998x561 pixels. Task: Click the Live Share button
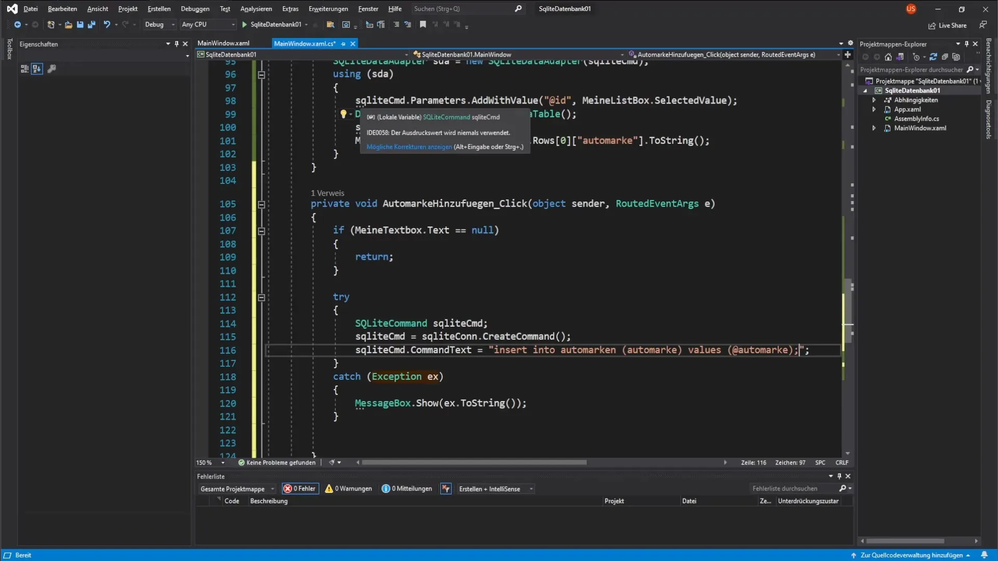948,25
